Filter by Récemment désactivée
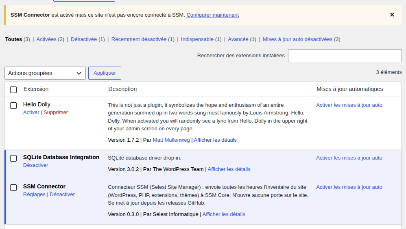This screenshot has height=229, width=406. click(x=139, y=39)
